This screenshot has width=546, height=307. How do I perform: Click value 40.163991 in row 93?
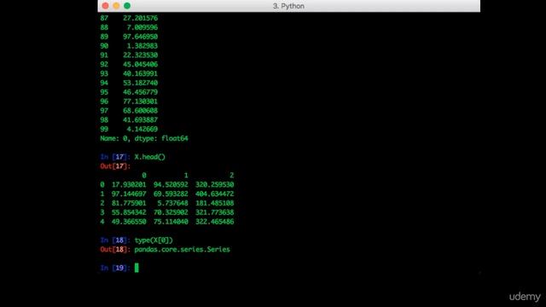coord(140,73)
